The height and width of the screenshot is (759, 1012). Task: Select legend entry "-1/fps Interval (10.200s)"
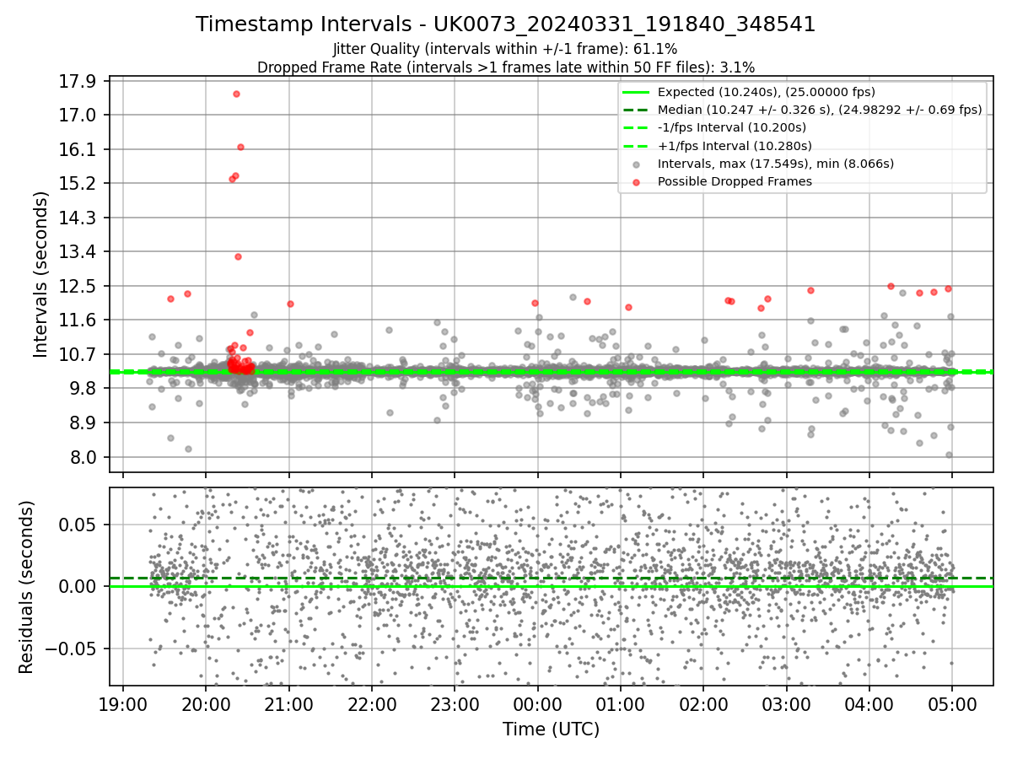coord(732,127)
